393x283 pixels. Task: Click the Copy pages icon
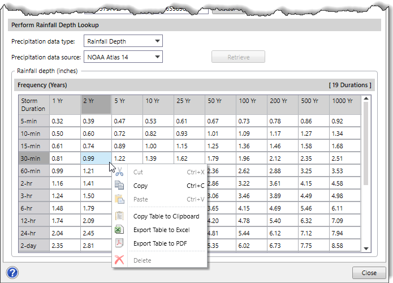pyautogui.click(x=119, y=186)
